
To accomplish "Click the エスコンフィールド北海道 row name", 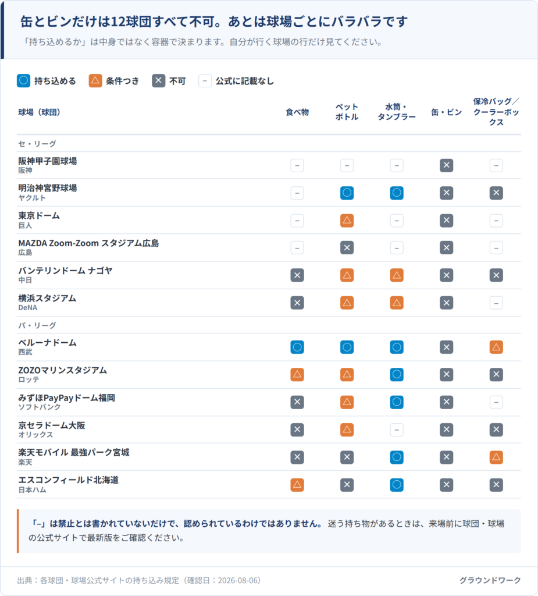I will click(x=69, y=480).
